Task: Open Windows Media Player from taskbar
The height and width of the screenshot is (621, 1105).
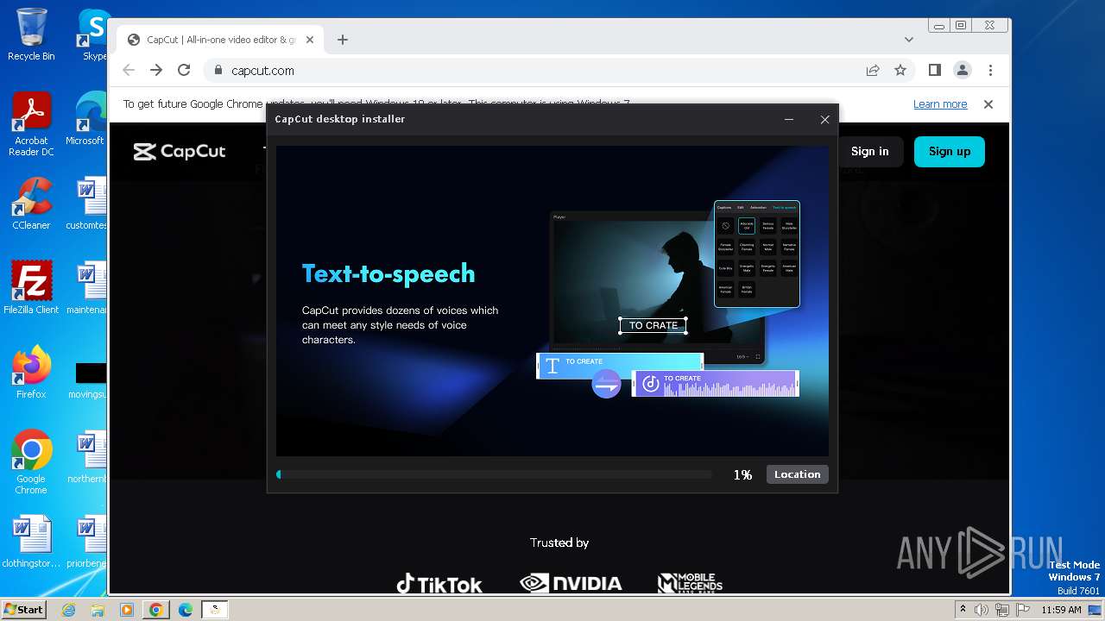Action: pyautogui.click(x=126, y=610)
